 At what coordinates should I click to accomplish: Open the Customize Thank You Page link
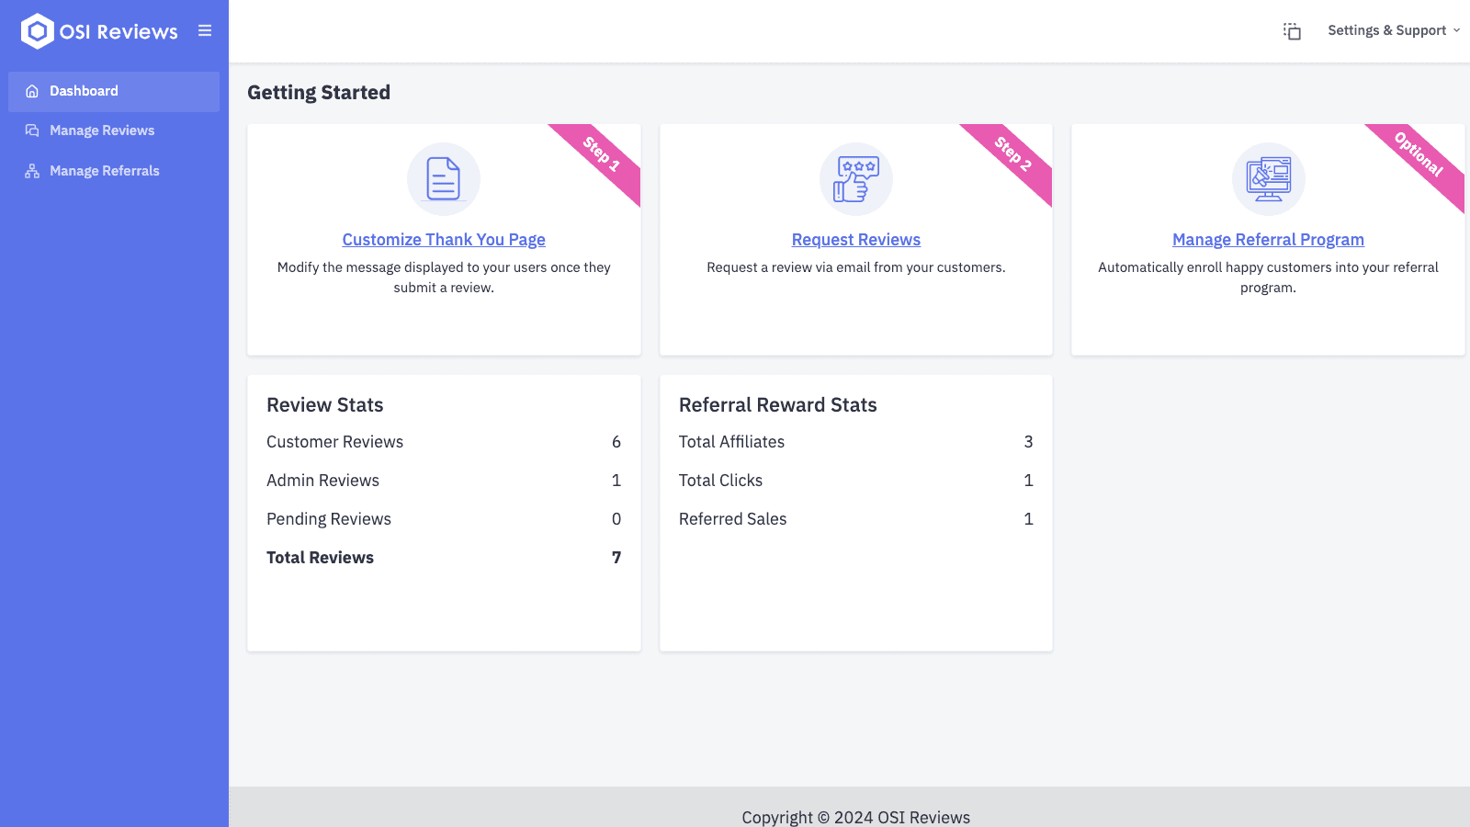tap(444, 240)
